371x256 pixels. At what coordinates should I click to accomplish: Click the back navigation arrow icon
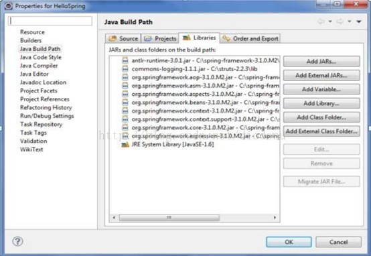click(321, 21)
